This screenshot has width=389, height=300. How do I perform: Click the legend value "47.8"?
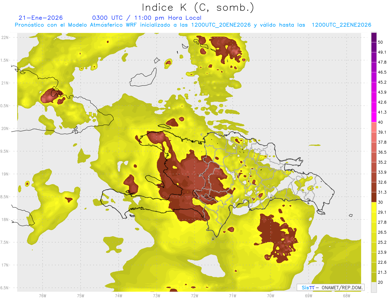(382, 62)
